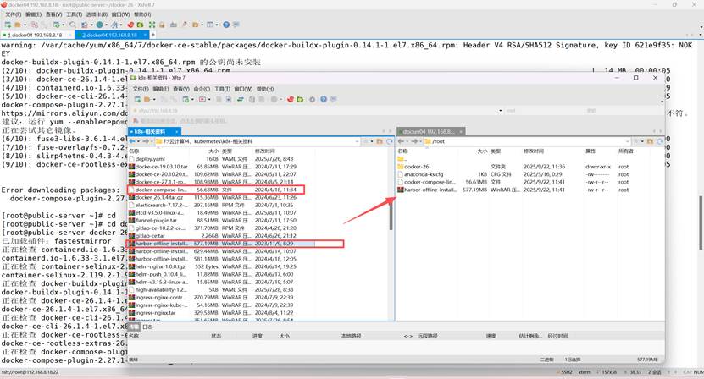Click the local path field F:\云计算

click(x=256, y=141)
